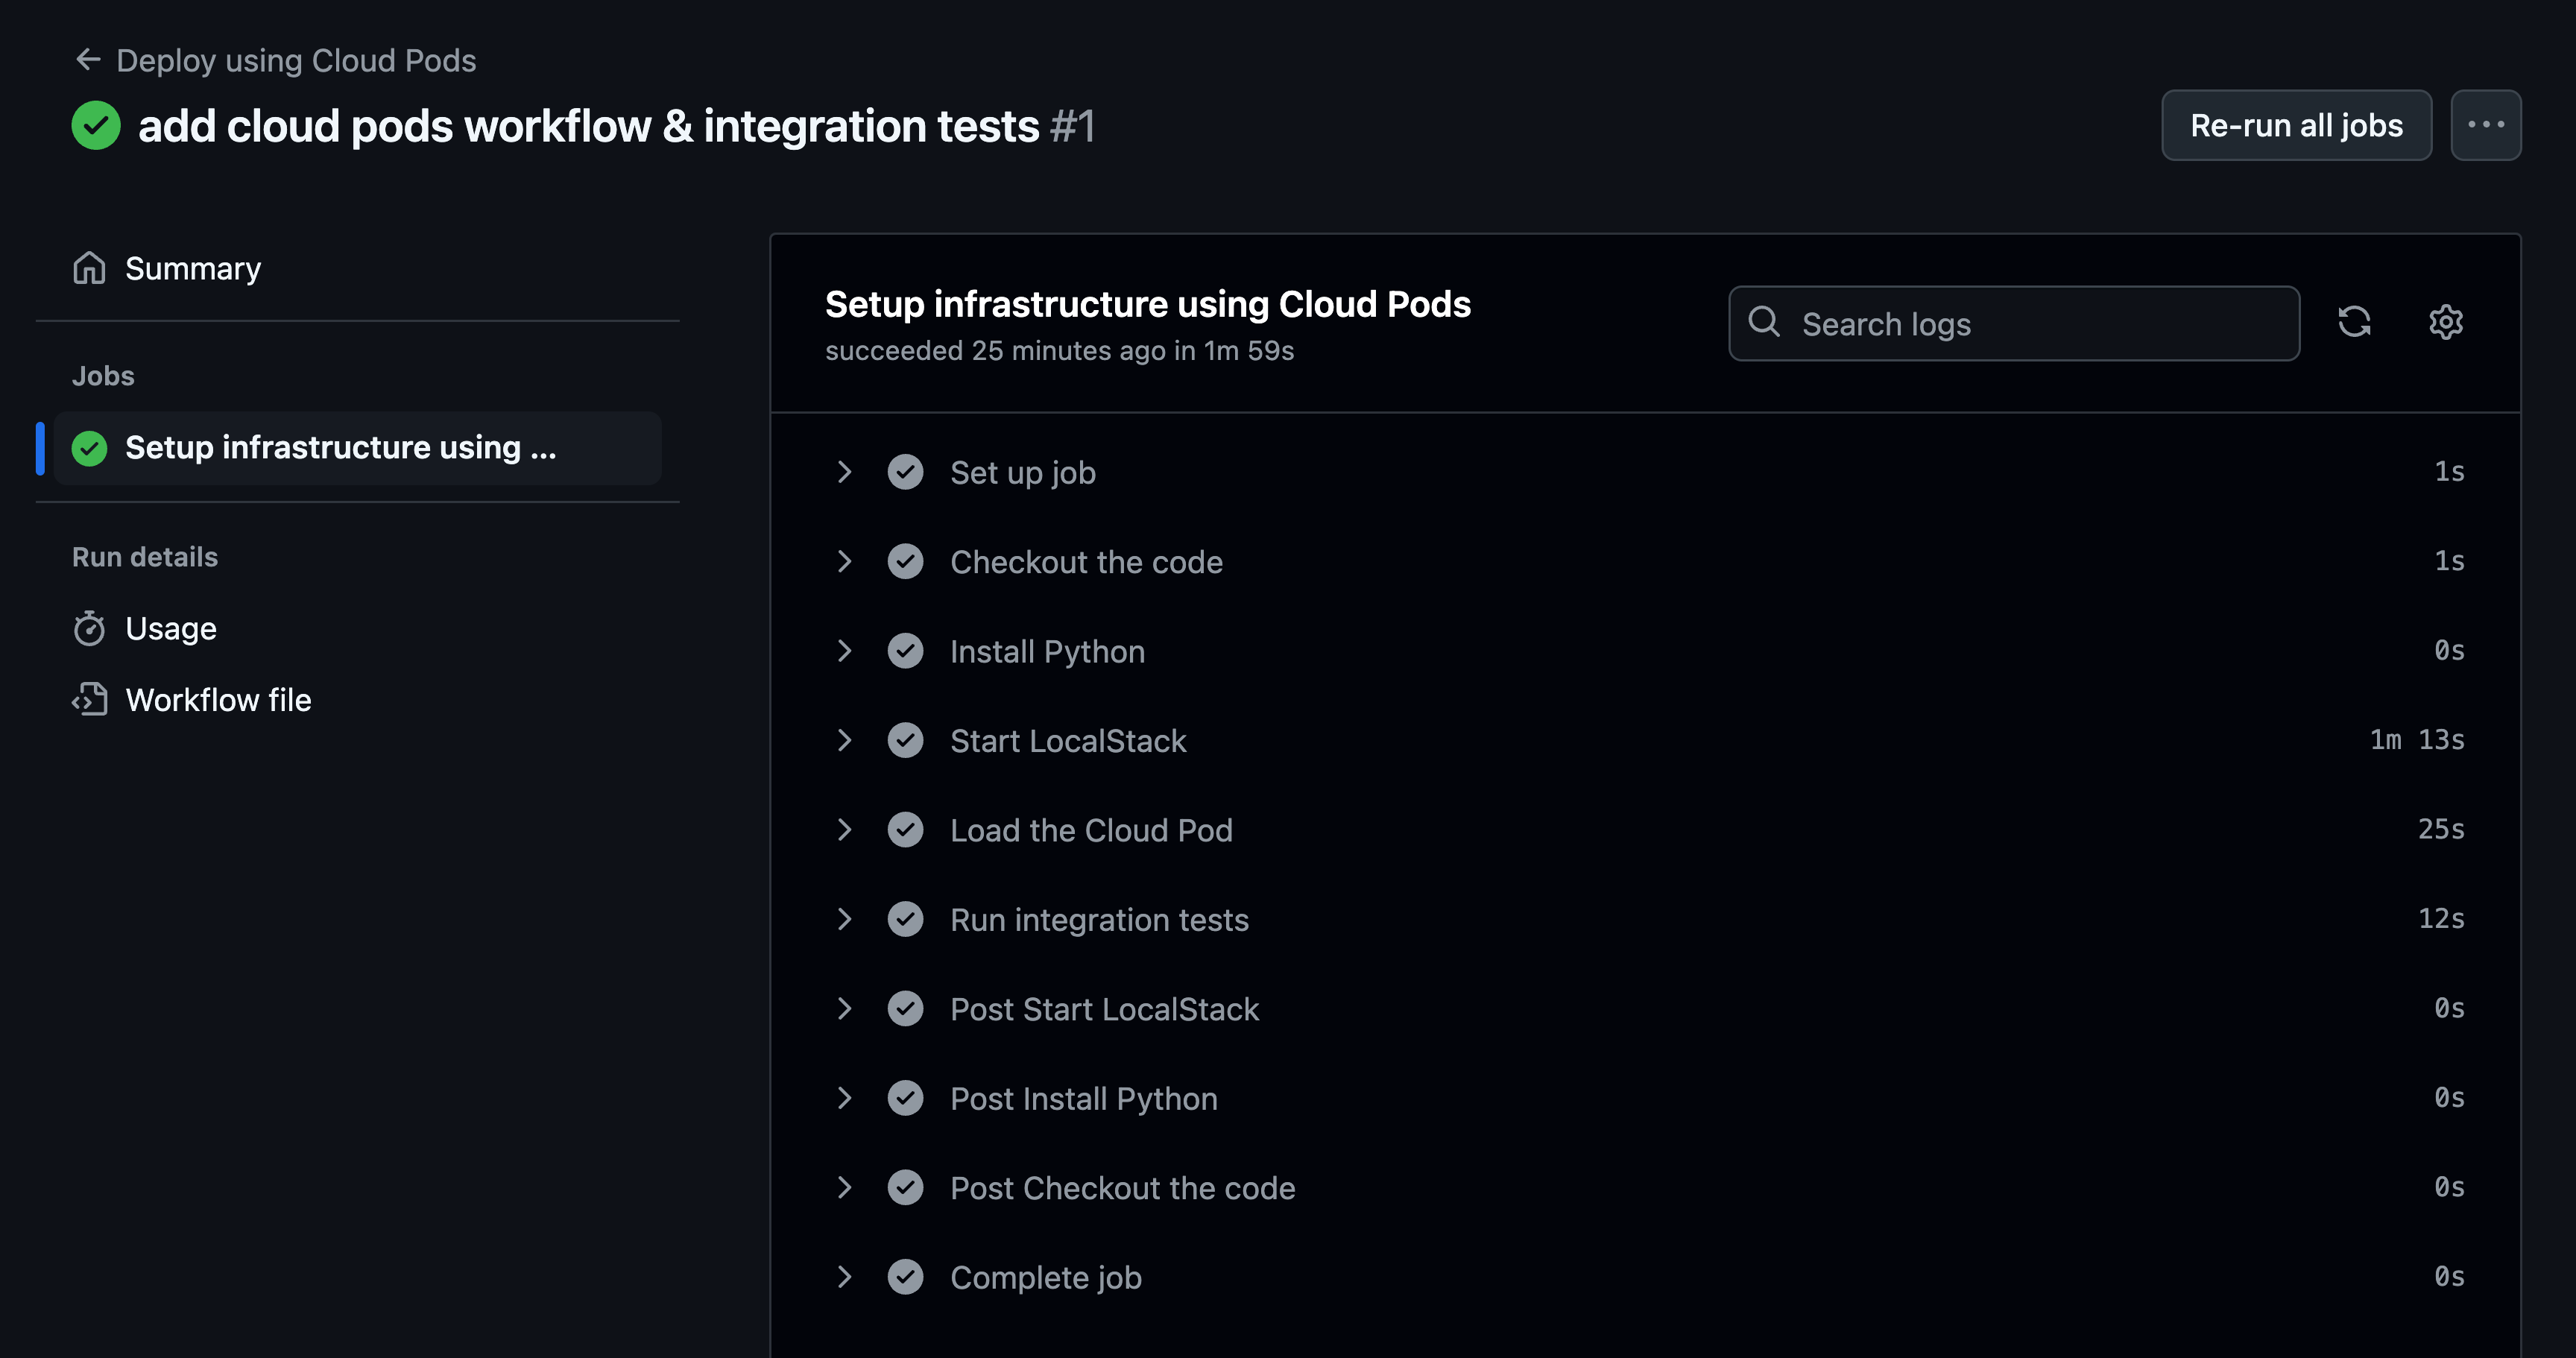Click the success check on the Setup infrastructure job
This screenshot has width=2576, height=1358.
[x=89, y=448]
